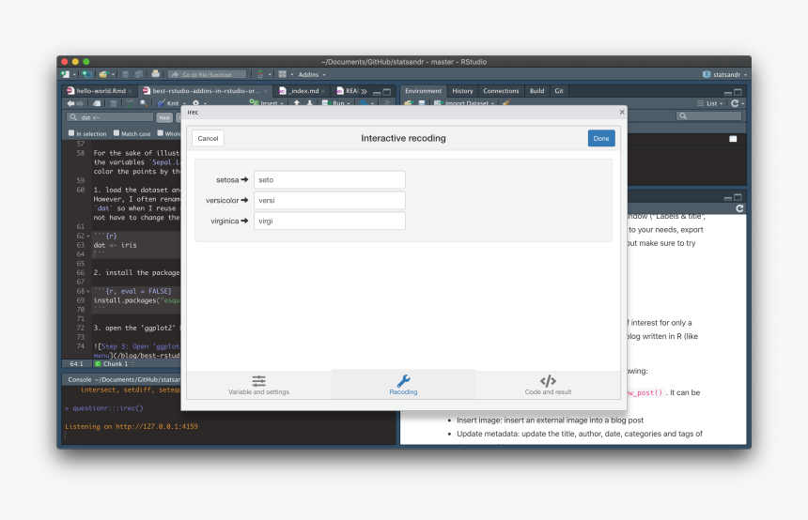Click the workspace panes grid icon
This screenshot has width=808, height=520.
[283, 75]
